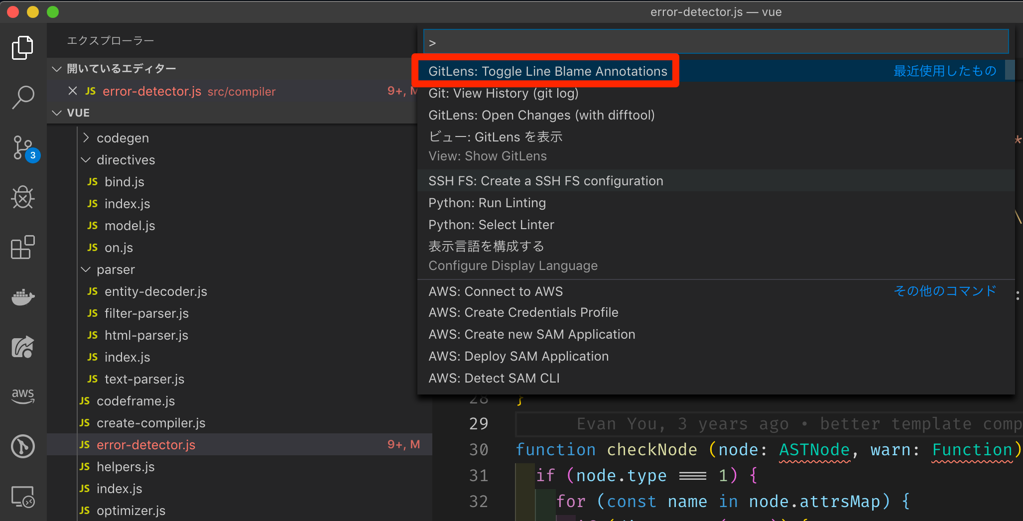The image size is (1023, 521).
Task: Click the Evan You blame annotation on line 29
Action: coord(799,424)
